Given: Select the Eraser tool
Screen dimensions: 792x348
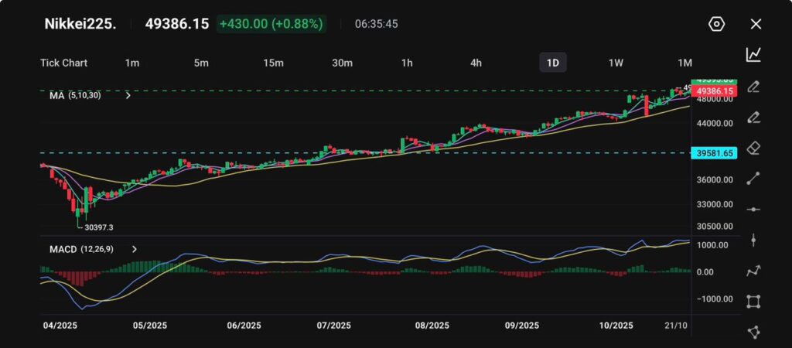Looking at the screenshot, I should [x=753, y=148].
